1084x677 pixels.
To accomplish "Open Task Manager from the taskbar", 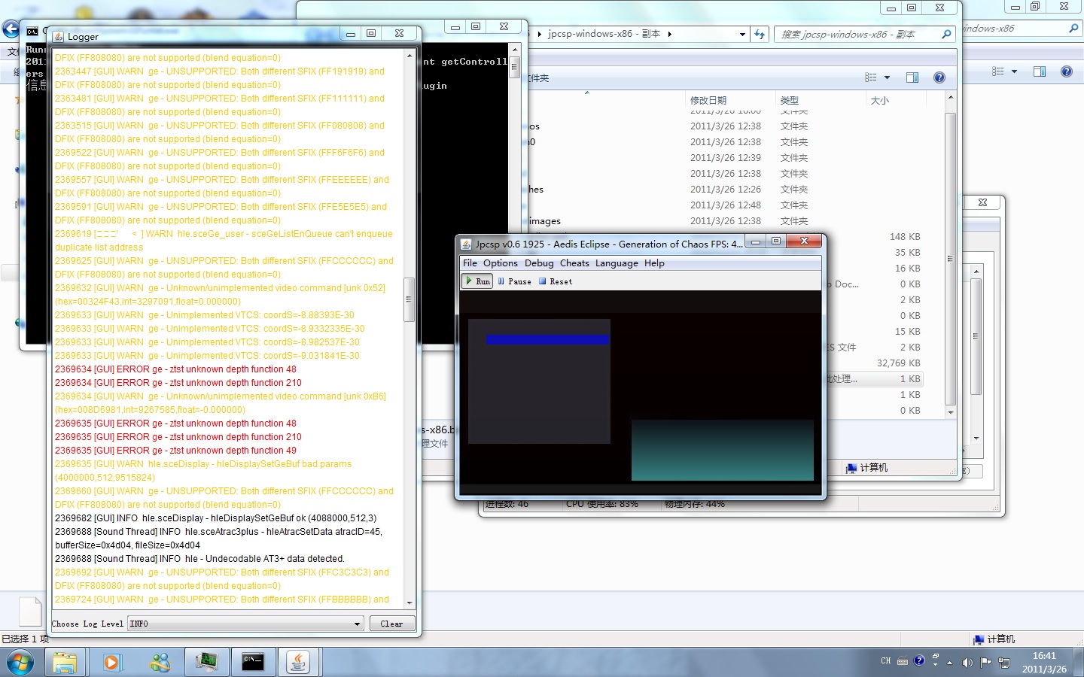I will tap(206, 662).
